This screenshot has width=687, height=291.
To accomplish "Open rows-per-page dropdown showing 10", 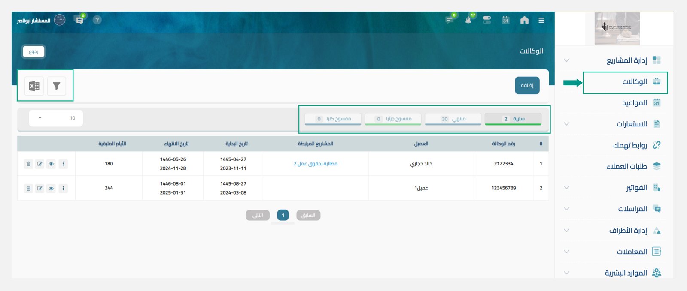I will 56,118.
